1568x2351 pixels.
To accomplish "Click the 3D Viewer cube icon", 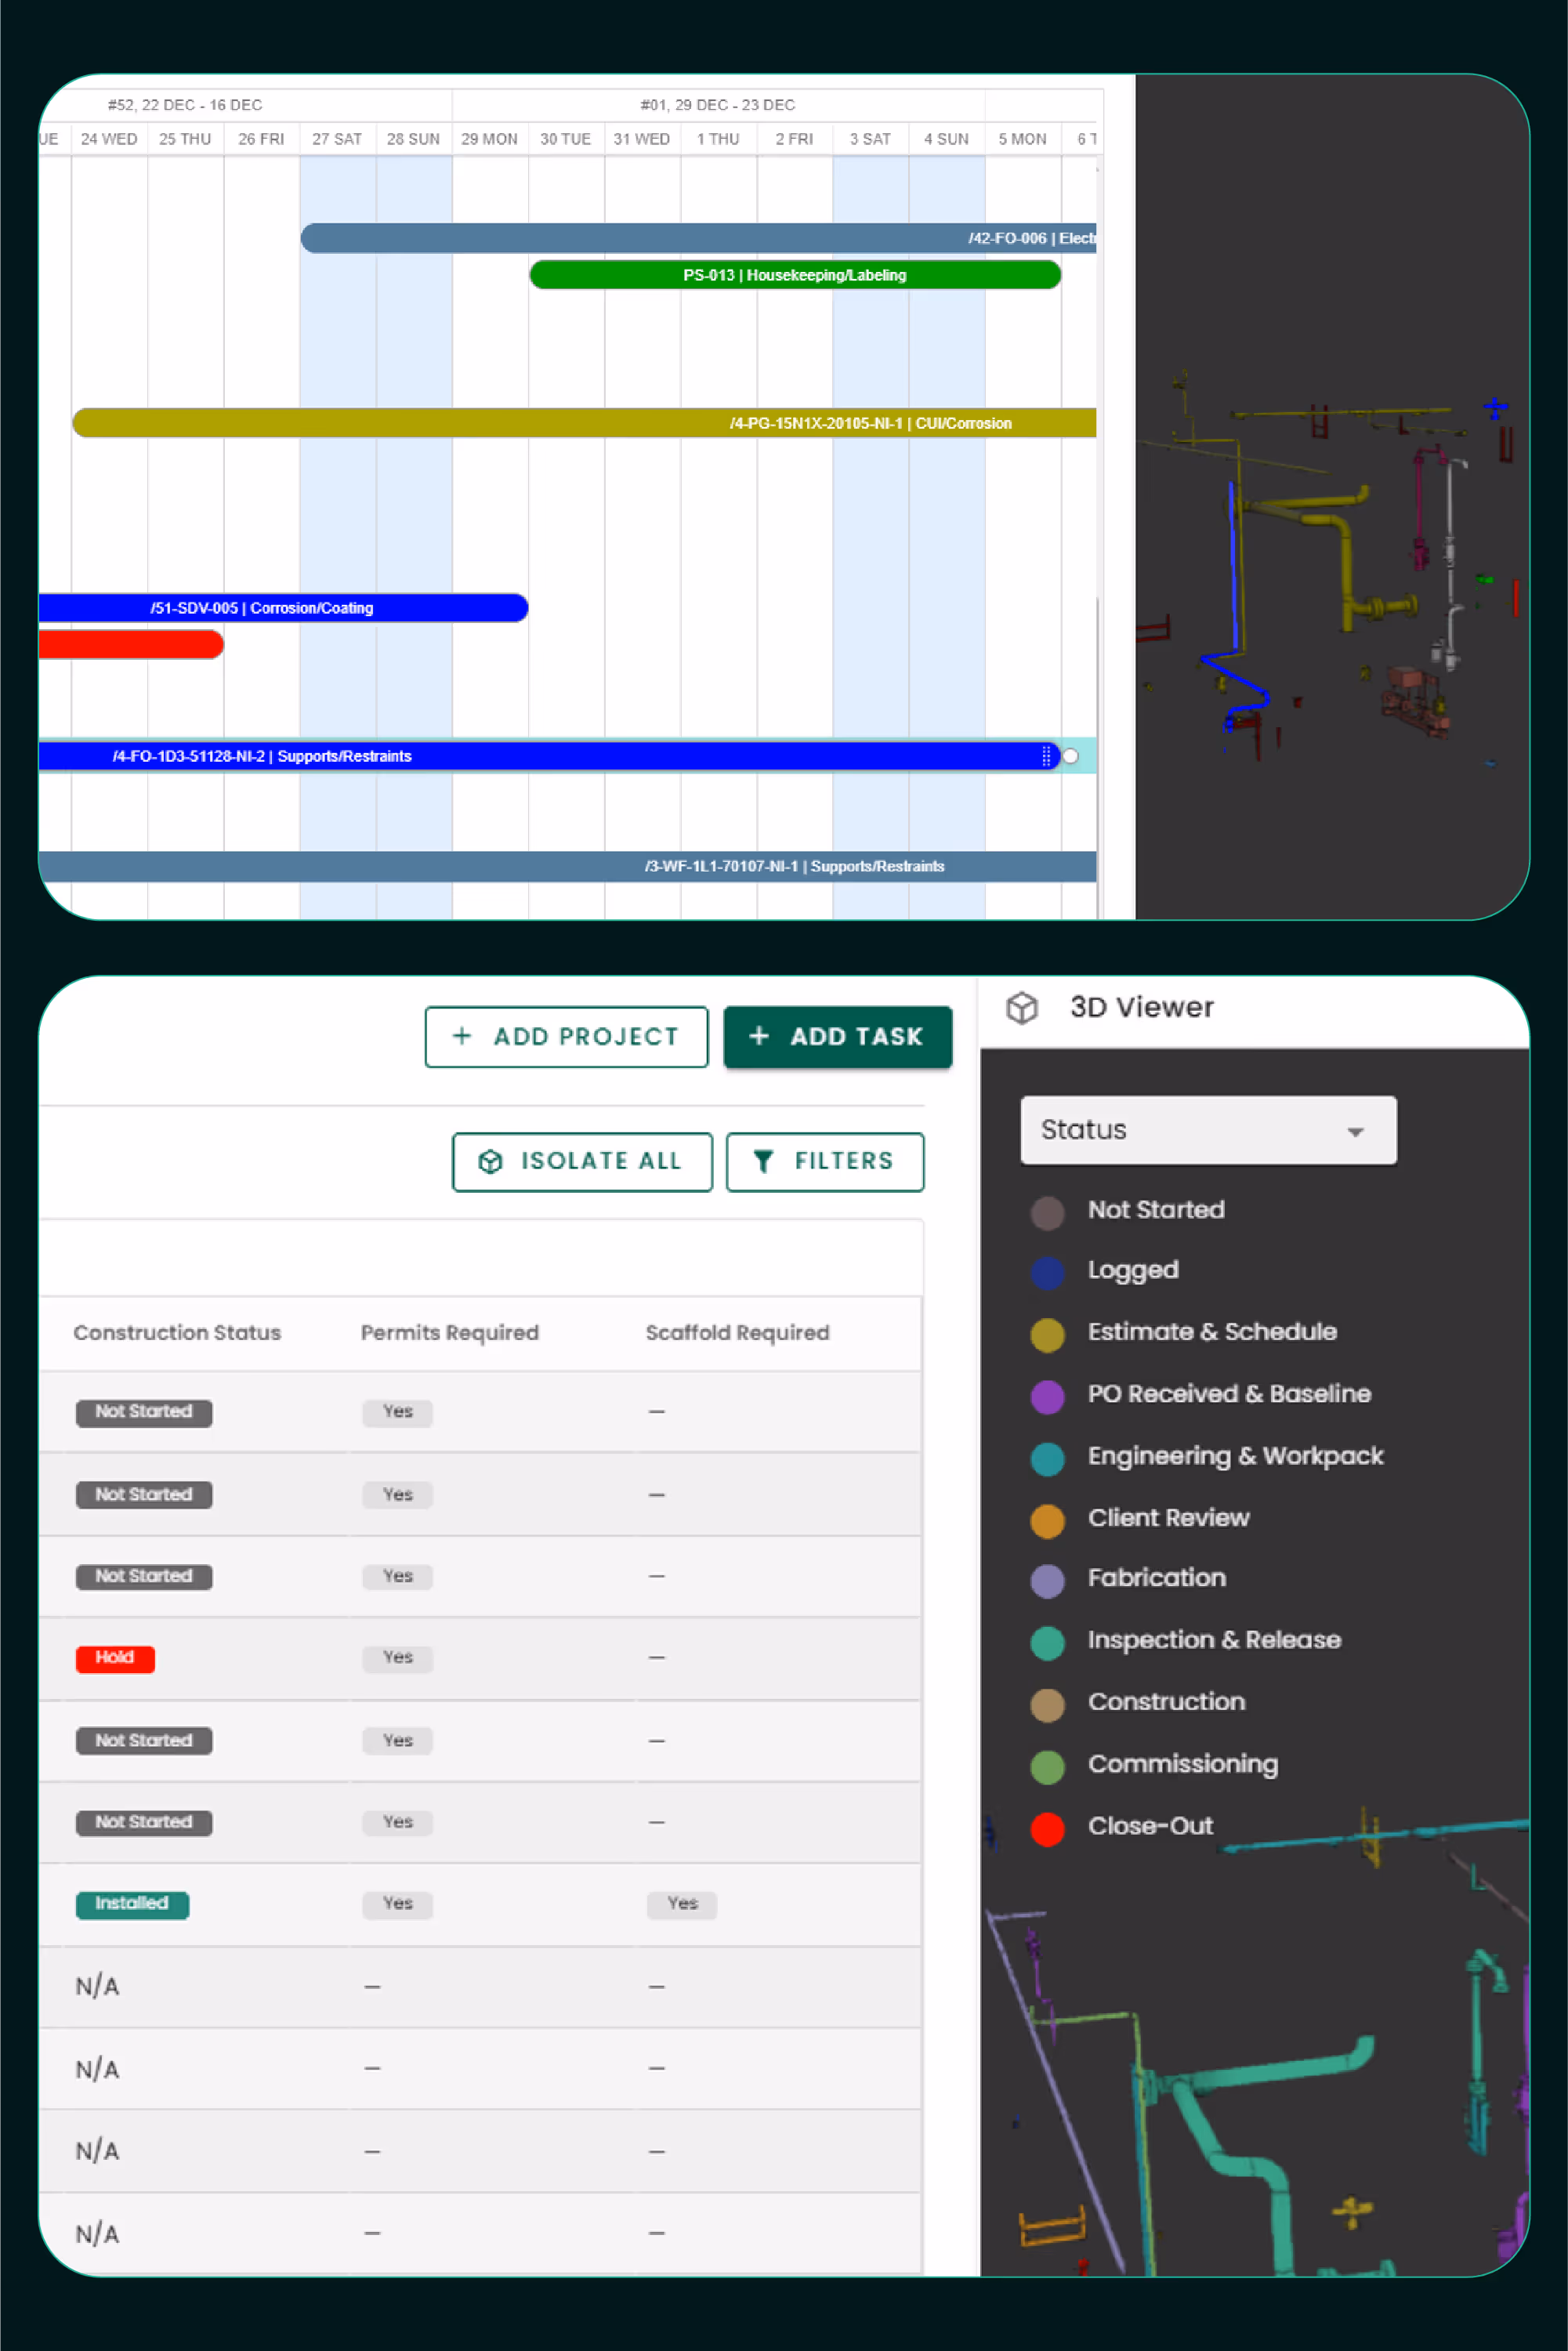I will 1021,1007.
